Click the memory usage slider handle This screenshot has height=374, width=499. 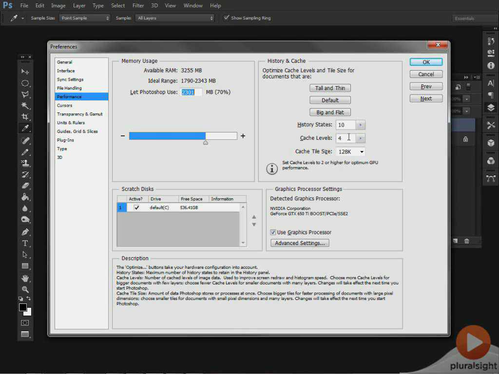pyautogui.click(x=206, y=143)
